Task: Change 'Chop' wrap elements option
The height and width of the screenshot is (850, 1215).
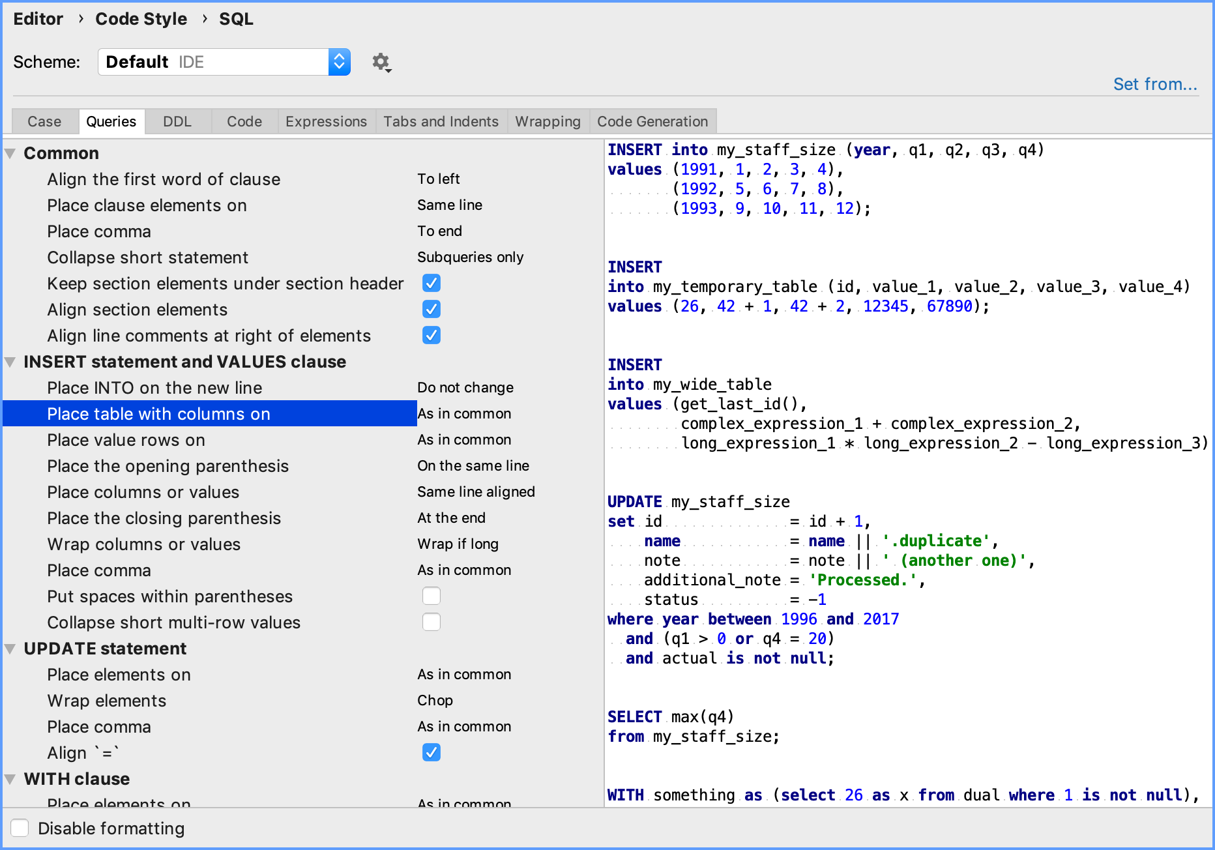Action: [x=435, y=700]
